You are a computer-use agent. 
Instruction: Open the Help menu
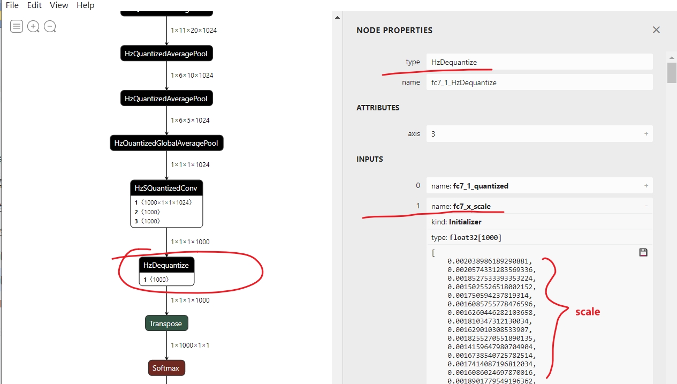85,5
